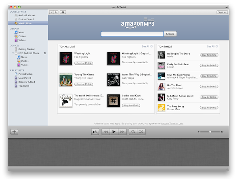Viewport: 237px width, 179px height.
Task: Click the maximum volume speaker icon
Action: [x=222, y=132]
